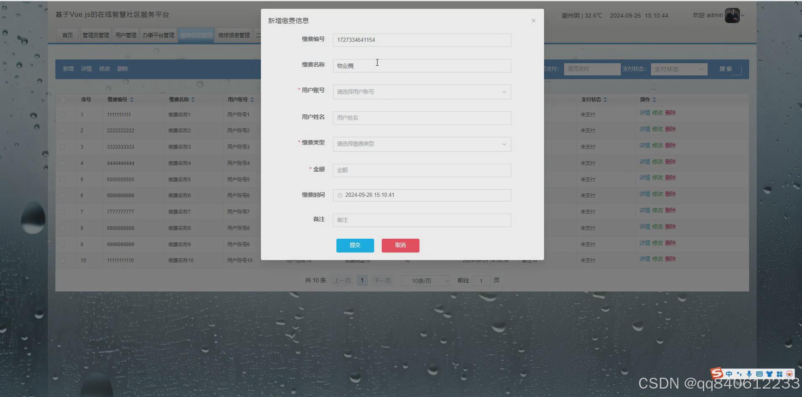
Task: Click the sort arrows beside 操作 header
Action: click(654, 100)
